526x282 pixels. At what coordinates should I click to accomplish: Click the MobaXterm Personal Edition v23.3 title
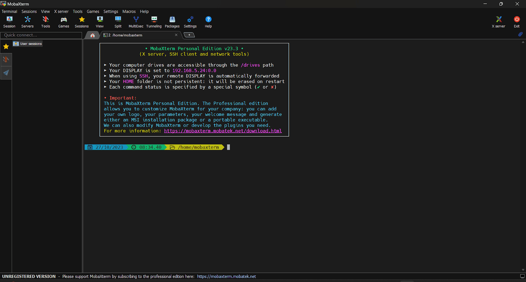click(x=194, y=49)
